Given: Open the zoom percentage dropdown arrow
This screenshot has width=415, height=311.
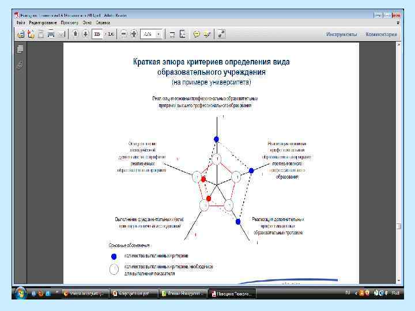Looking at the screenshot, I should click(x=159, y=34).
